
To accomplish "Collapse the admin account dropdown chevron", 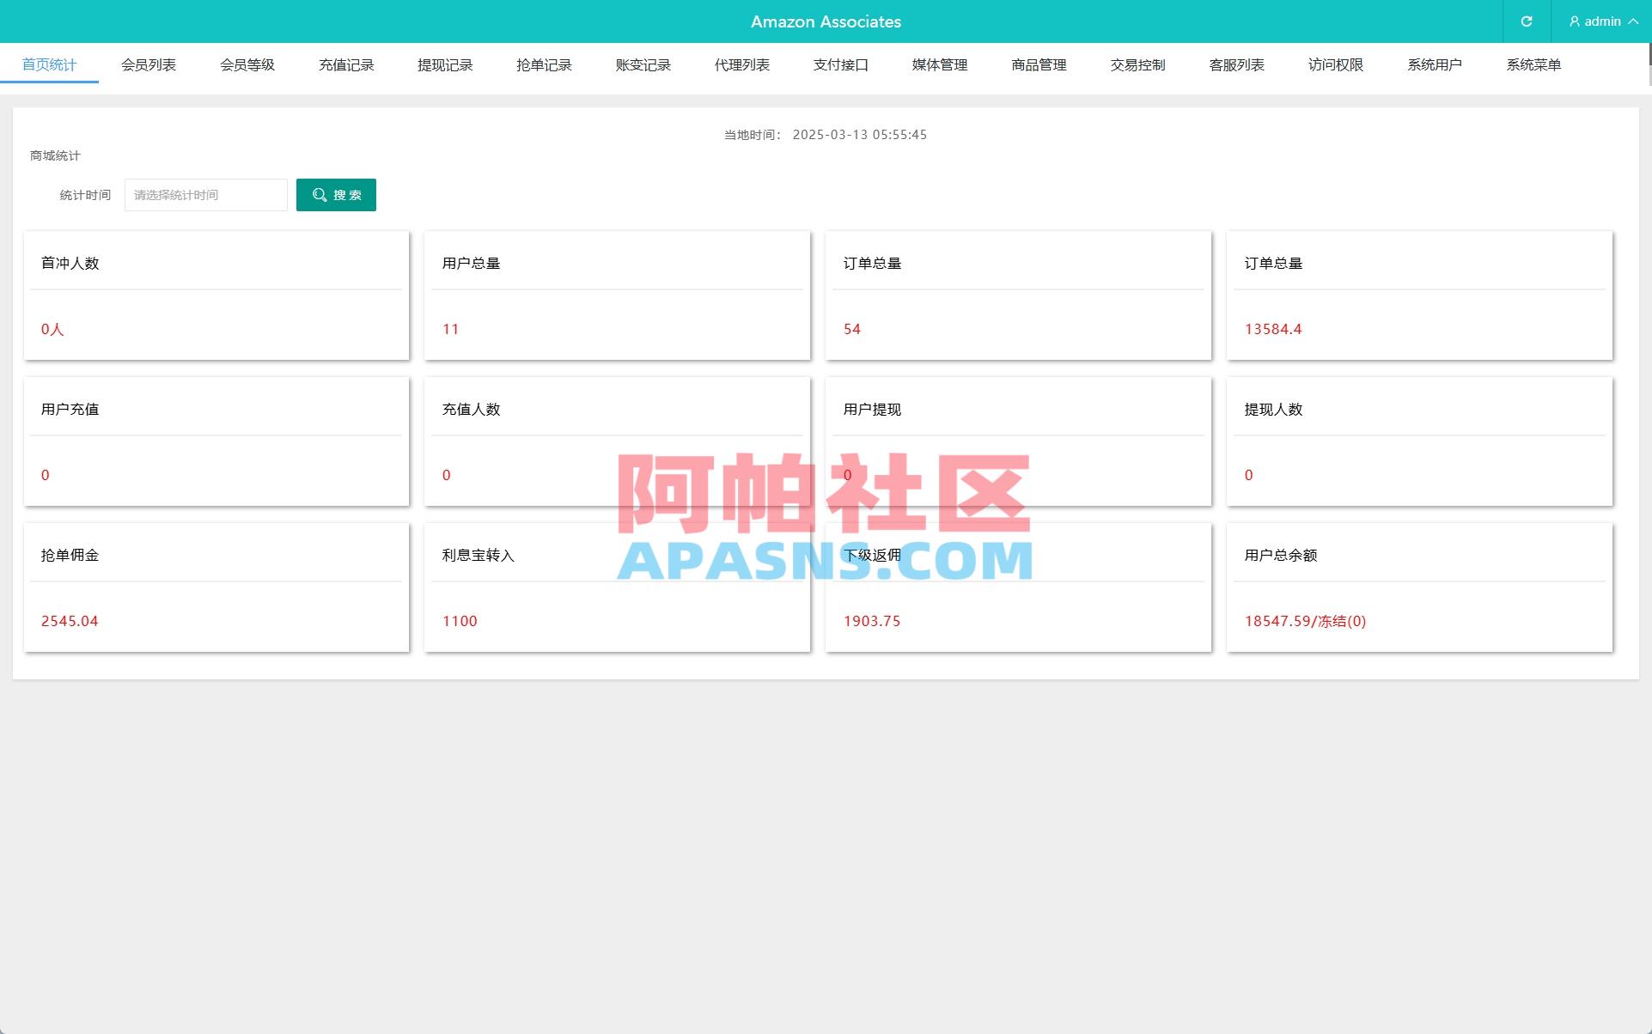I will [x=1637, y=21].
